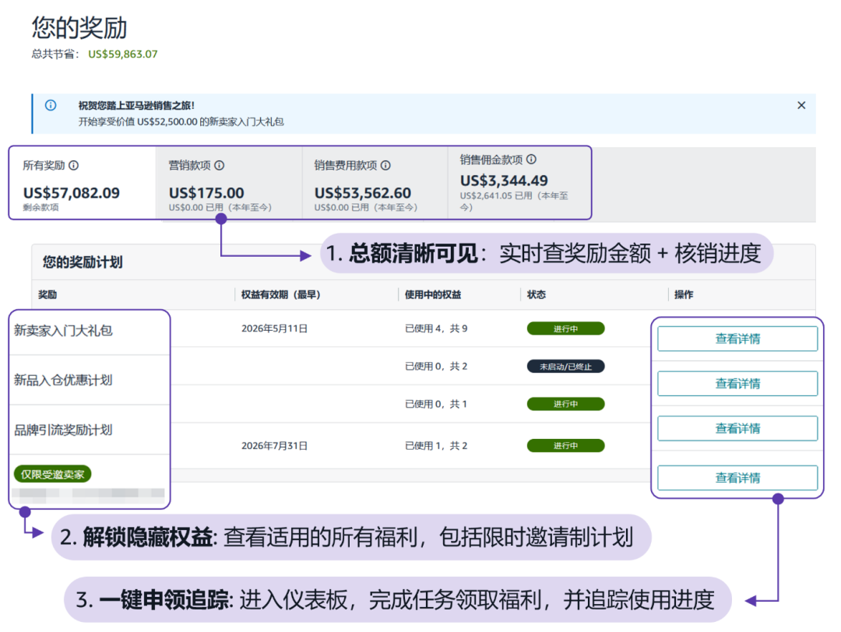This screenshot has width=841, height=632.
Task: Click second 查看详情 button for 新品入仓优惠计划
Action: click(x=737, y=384)
